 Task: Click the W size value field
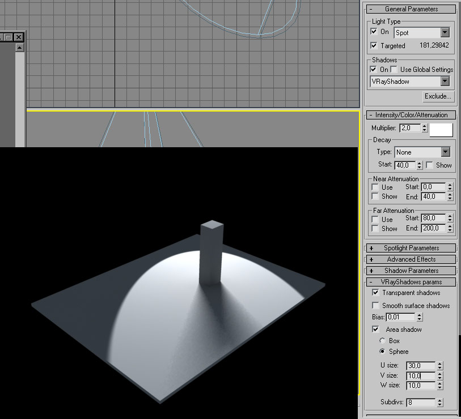(x=421, y=385)
